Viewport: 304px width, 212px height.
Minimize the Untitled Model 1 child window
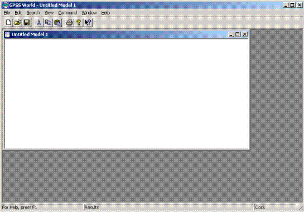(231, 34)
